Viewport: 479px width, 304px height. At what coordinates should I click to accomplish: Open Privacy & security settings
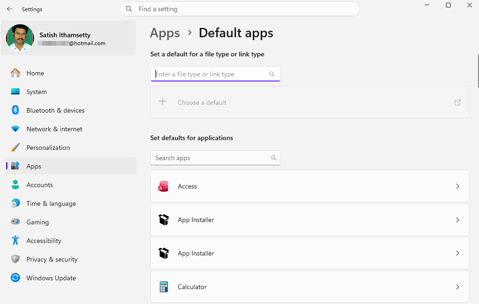coord(71,259)
